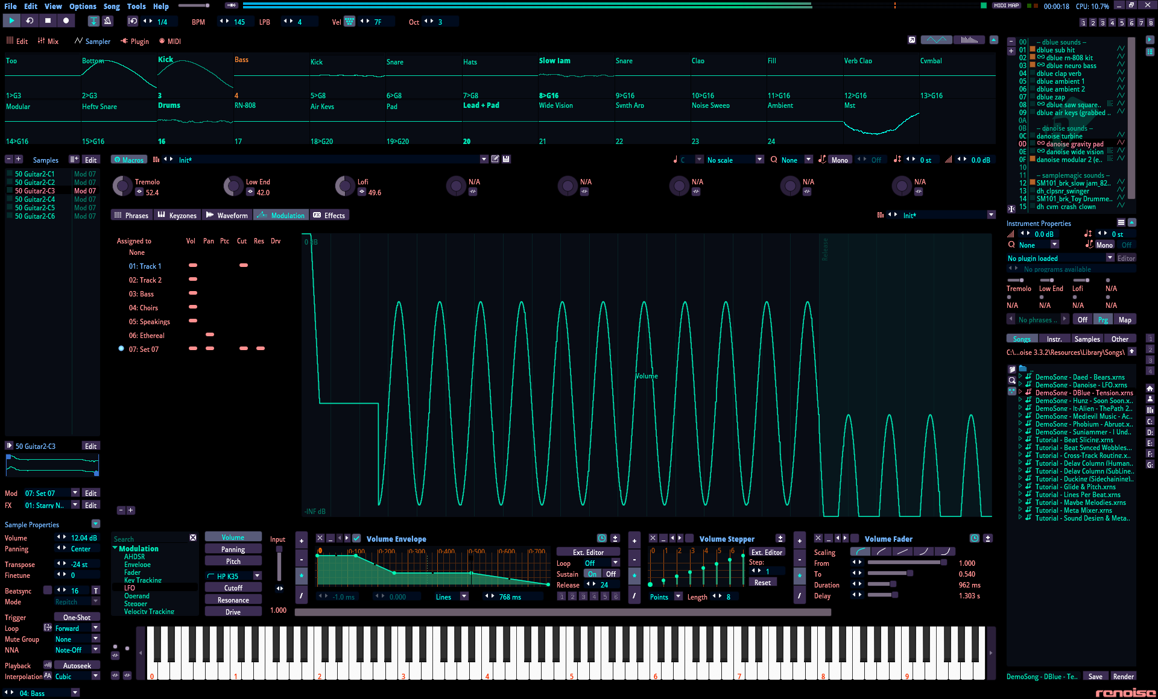1158x699 pixels.
Task: Select the Drive modulation target button
Action: [x=233, y=612]
